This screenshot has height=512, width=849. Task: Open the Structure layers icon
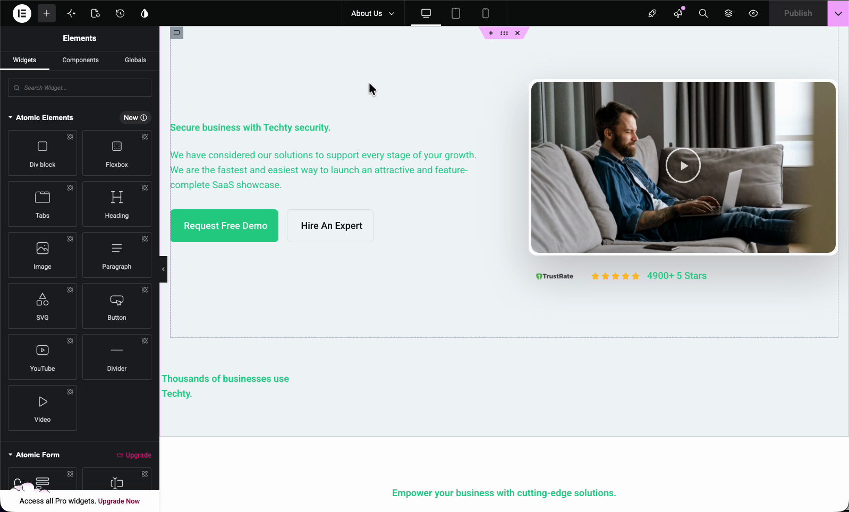tap(728, 13)
